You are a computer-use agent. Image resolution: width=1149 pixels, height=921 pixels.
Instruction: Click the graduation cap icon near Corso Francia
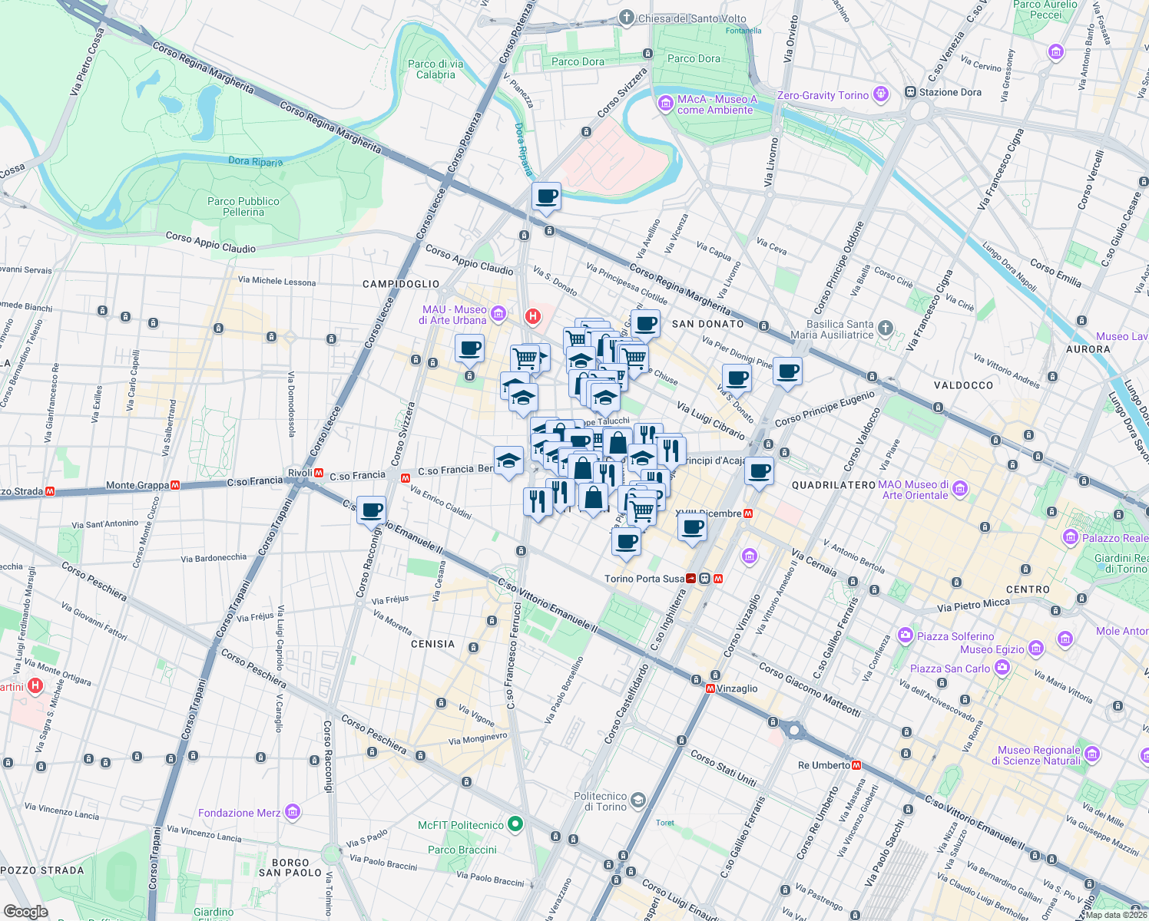pyautogui.click(x=508, y=460)
